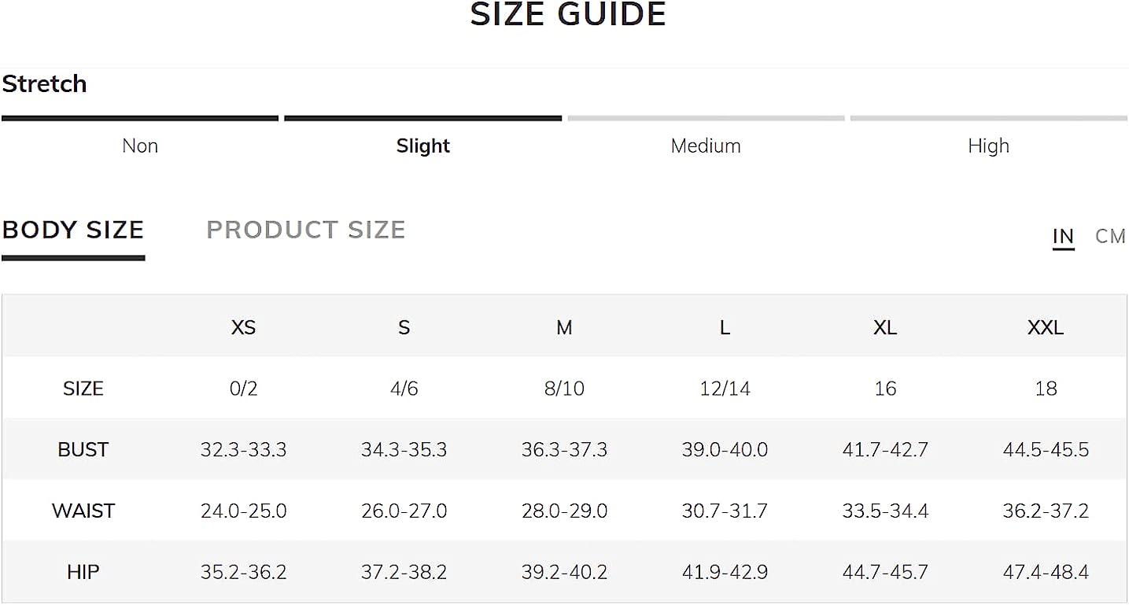
Task: Select the BODY SIZE tab
Action: tap(73, 230)
